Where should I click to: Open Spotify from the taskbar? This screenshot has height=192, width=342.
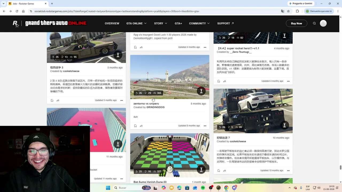(203, 188)
